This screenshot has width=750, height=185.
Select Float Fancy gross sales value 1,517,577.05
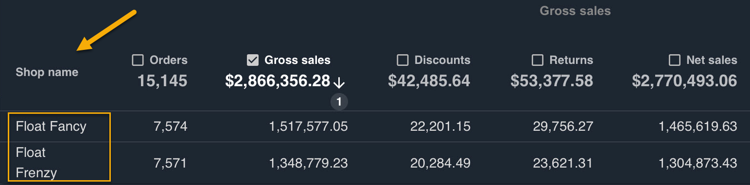(309, 126)
